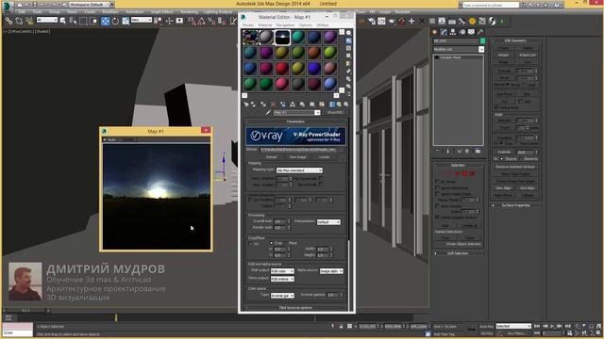This screenshot has height=339, width=604.
Task: Open Mono output dropdown
Action: [x=282, y=279]
